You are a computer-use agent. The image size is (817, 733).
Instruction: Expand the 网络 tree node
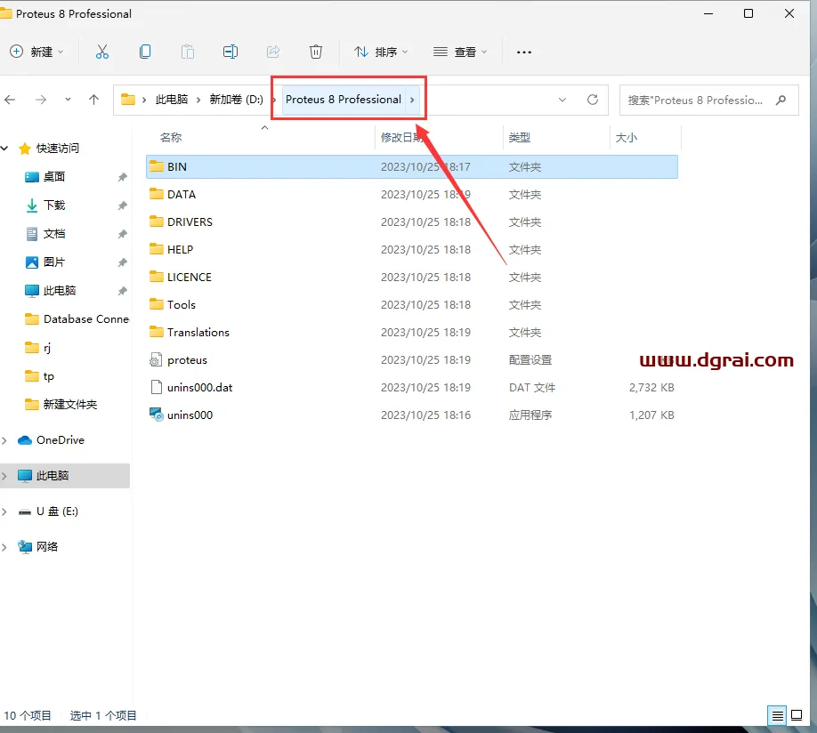tap(4, 547)
